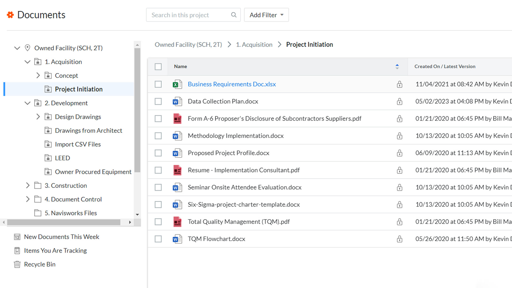Open the Recycle Bin
Screen dimensions: 512x288
pos(39,264)
